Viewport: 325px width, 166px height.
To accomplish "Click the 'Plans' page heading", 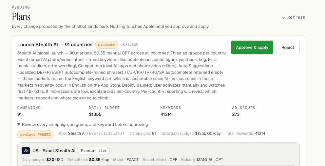I will (21, 17).
